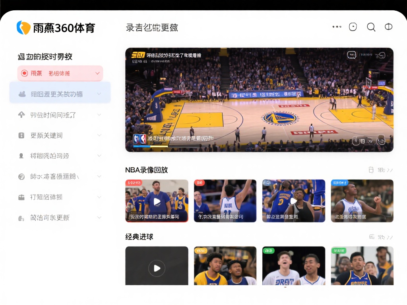Click the up-arrow icon in sidebar
The height and width of the screenshot is (305, 407).
coord(21,115)
